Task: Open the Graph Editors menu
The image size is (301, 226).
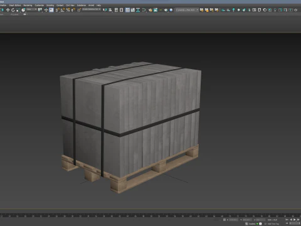Action: click(x=15, y=5)
